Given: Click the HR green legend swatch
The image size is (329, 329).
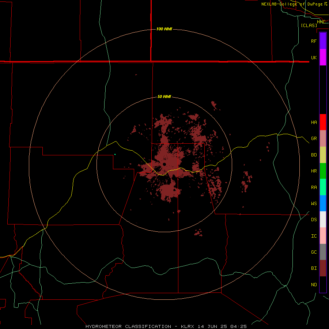Looking at the screenshot, I should [323, 171].
